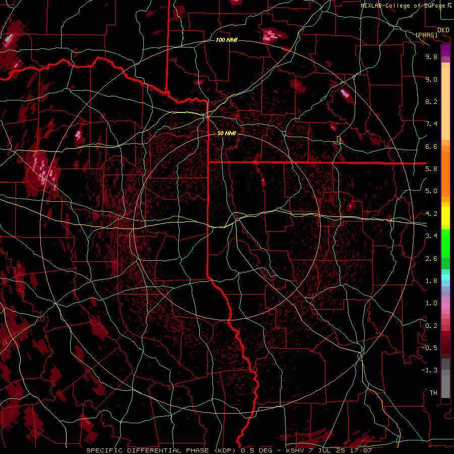Select the 9.8 value on the scale
This screenshot has height=454, width=454.
pyautogui.click(x=431, y=56)
